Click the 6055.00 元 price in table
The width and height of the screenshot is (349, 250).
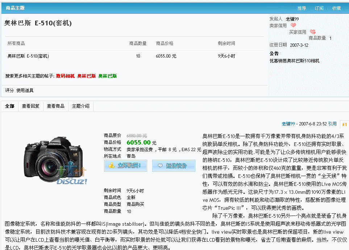[x=166, y=56]
